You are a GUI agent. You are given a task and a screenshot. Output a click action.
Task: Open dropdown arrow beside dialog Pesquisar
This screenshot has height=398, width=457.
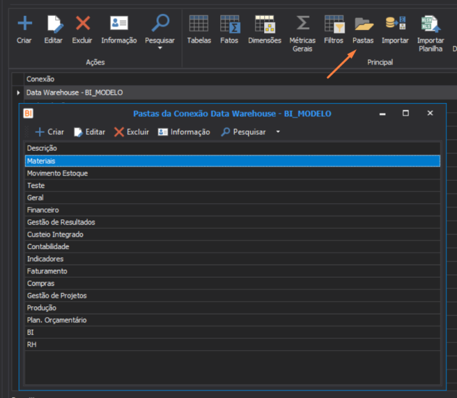point(277,132)
